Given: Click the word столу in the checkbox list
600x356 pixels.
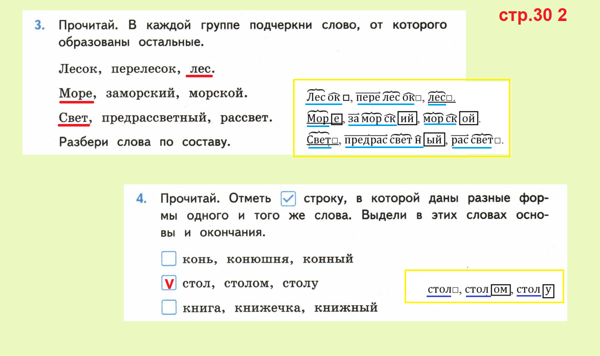Looking at the screenshot, I should coord(300,284).
